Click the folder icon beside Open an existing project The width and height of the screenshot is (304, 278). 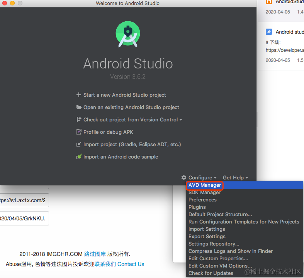(x=79, y=107)
